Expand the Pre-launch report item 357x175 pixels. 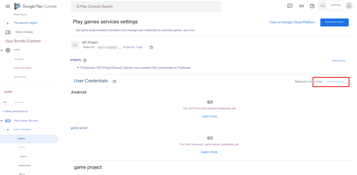click(8, 23)
